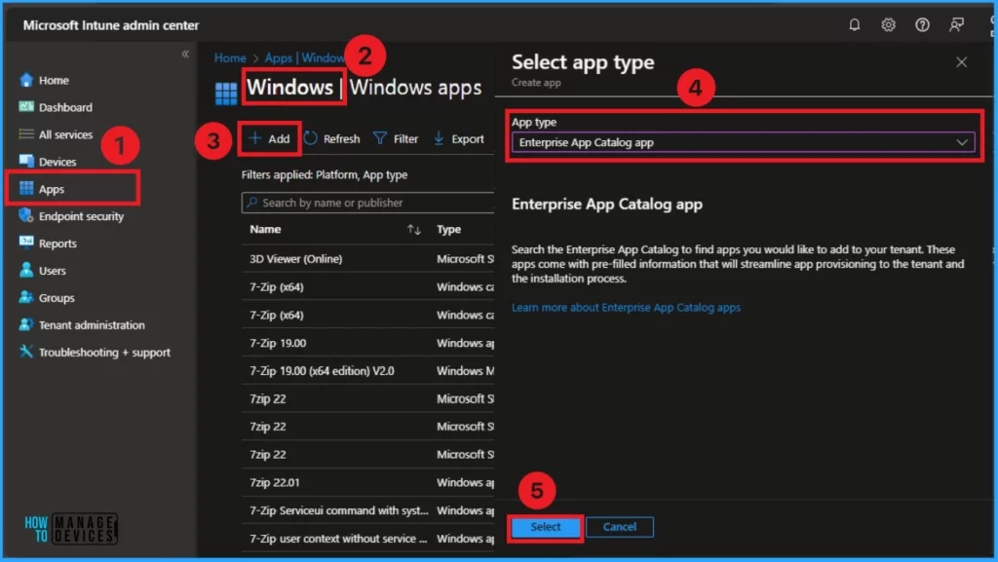Viewport: 998px width, 562px height.
Task: Click the Troubleshooting wrench icon
Action: (x=26, y=352)
